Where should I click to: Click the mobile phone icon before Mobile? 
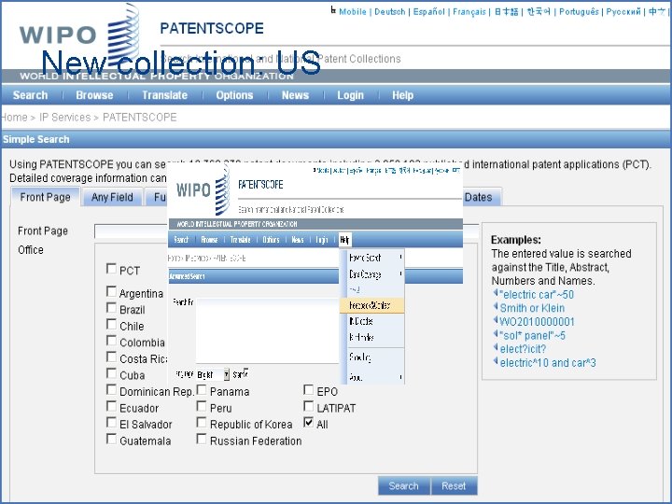tap(333, 10)
